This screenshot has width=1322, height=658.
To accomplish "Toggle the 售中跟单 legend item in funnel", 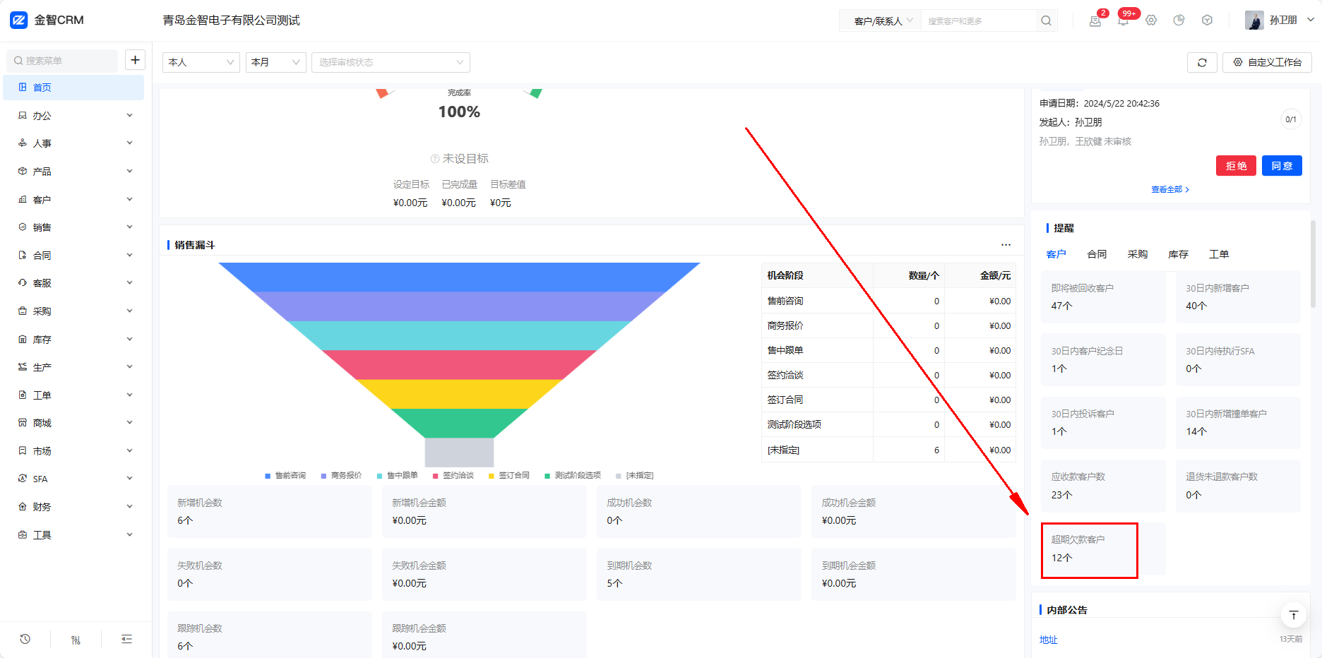I will tap(397, 476).
